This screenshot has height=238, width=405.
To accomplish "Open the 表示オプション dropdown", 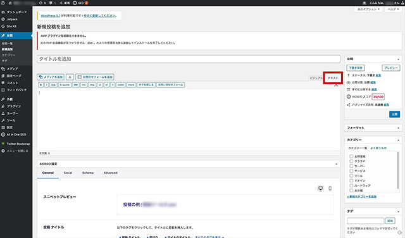I will click(368, 9).
